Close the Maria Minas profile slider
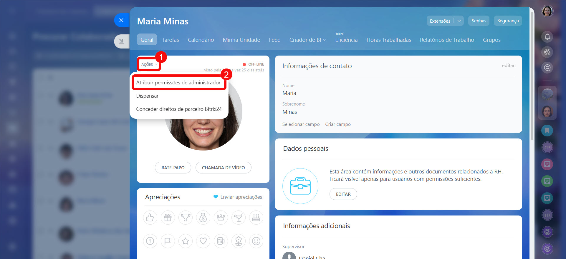566x259 pixels. point(121,20)
